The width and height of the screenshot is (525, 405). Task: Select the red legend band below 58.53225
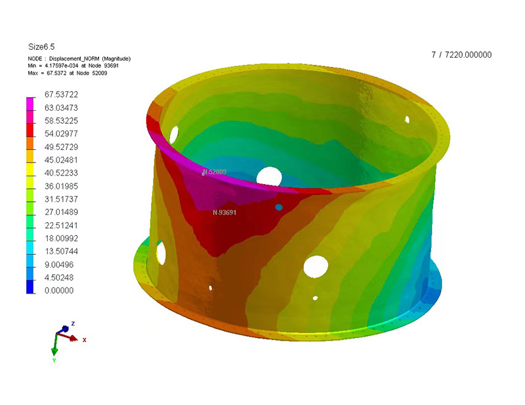click(x=30, y=128)
